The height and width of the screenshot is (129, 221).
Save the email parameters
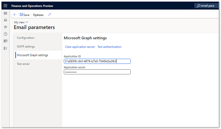pyautogui.click(x=24, y=15)
